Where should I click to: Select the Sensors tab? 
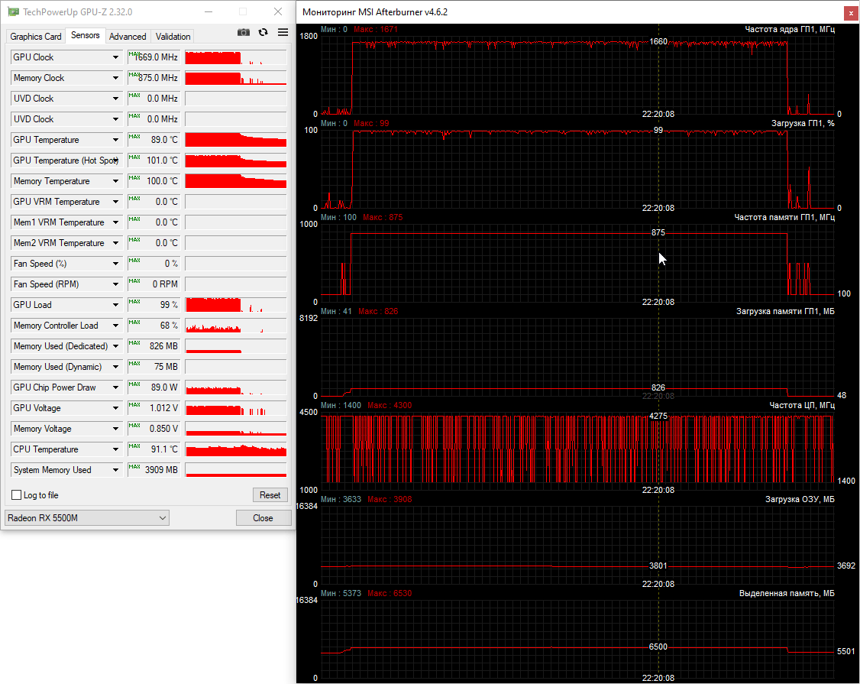tap(86, 35)
